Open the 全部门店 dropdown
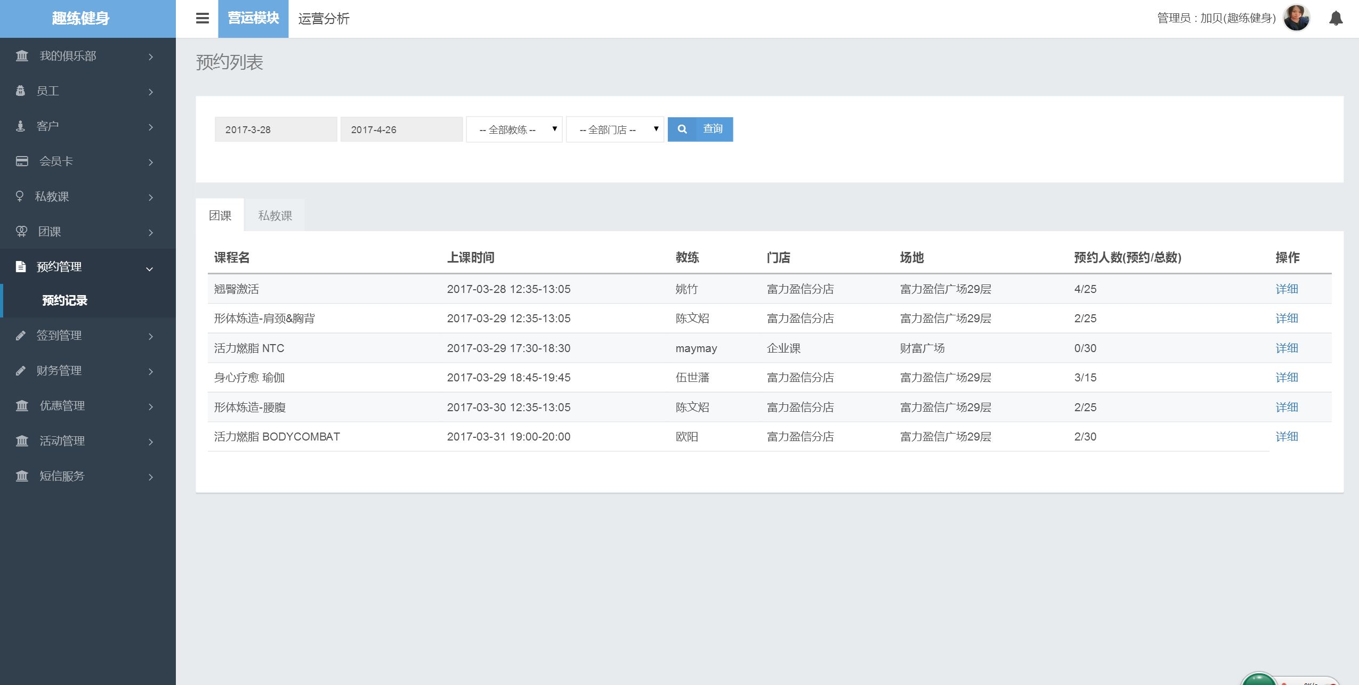 click(x=614, y=129)
